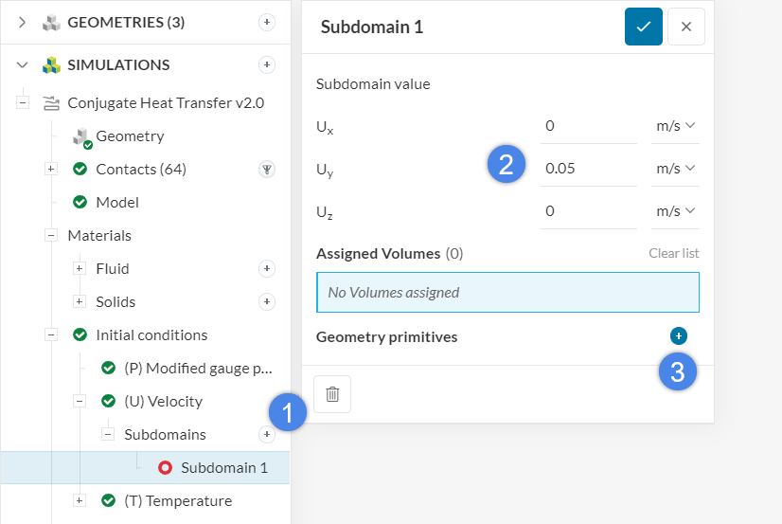Expand the Temperature initial condition node

click(80, 500)
